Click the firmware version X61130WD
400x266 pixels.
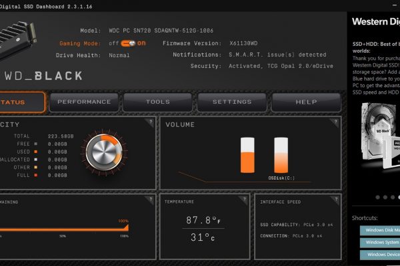click(x=243, y=43)
